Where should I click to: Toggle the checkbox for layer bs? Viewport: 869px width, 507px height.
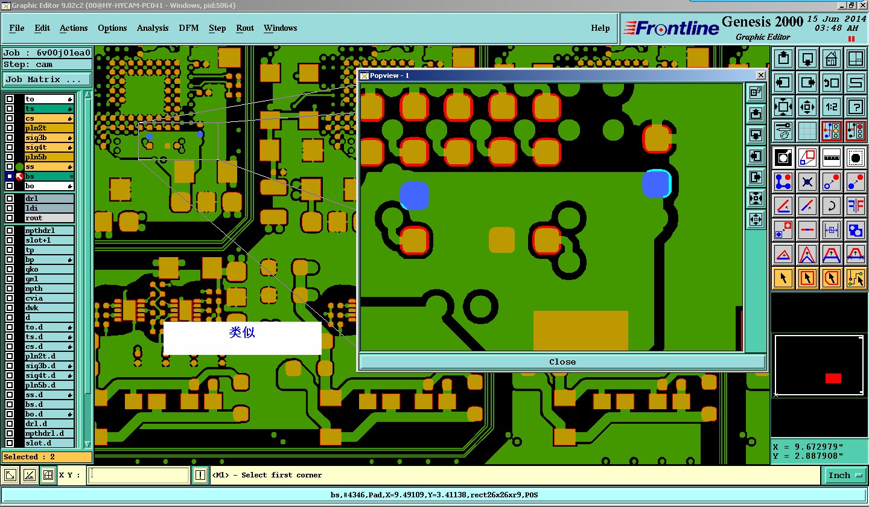(10, 176)
